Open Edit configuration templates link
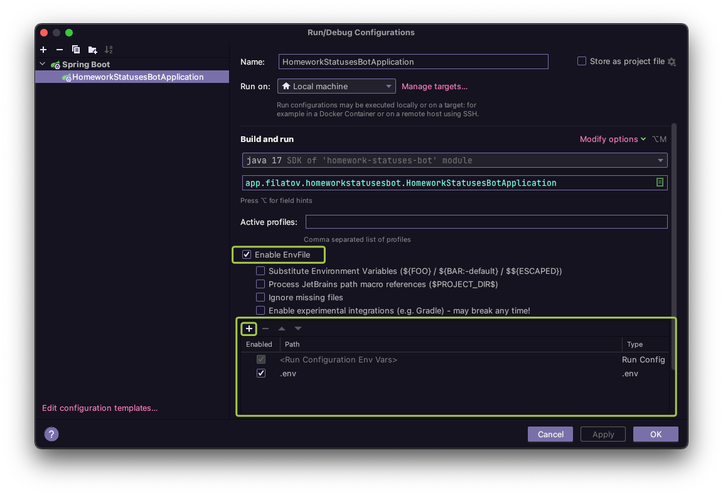723x495 pixels. pyautogui.click(x=100, y=408)
